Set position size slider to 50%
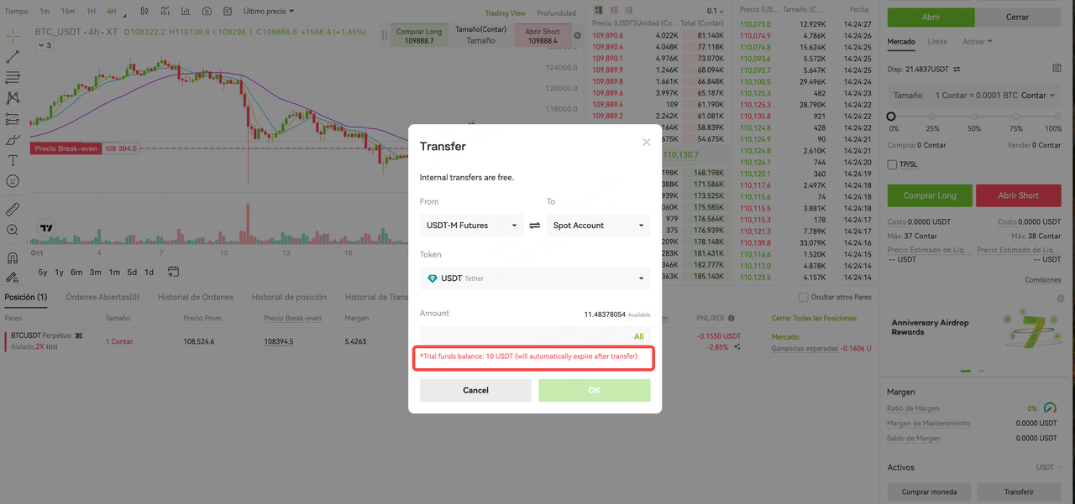Screen dimensions: 1075x504 973,117
